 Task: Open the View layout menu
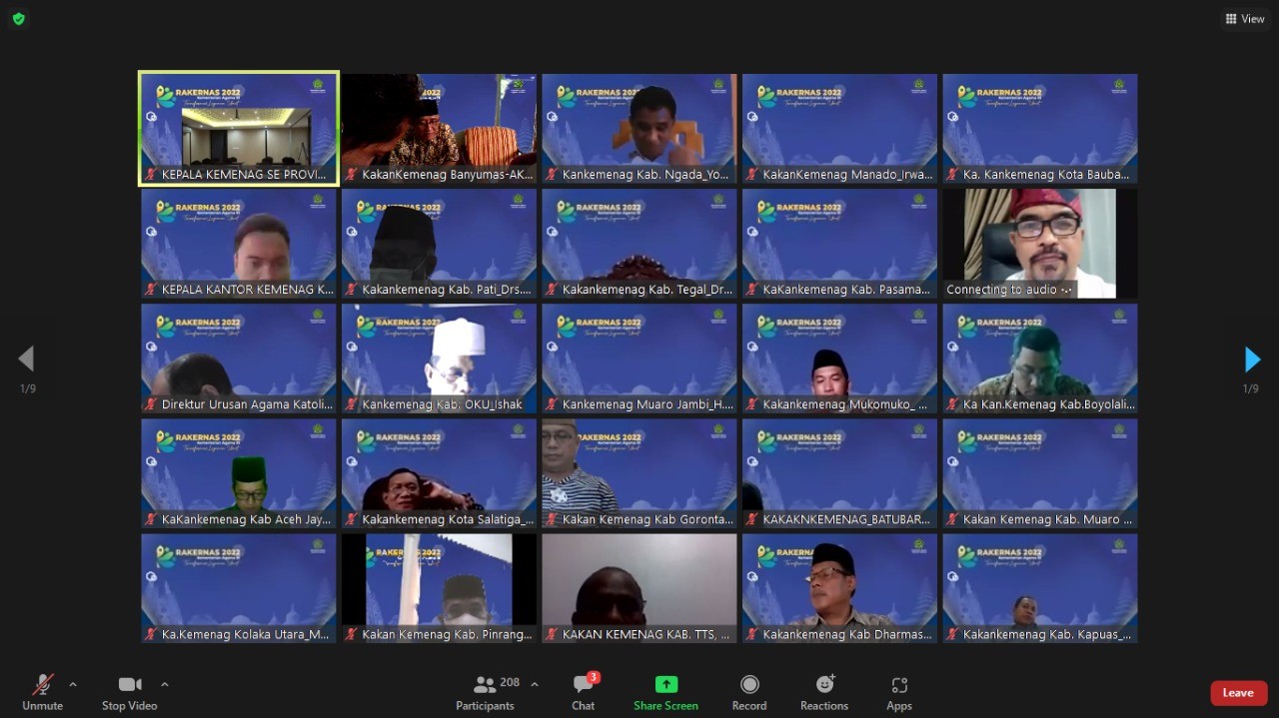[x=1245, y=19]
